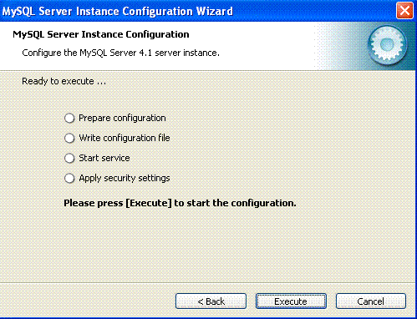Click the Start service status circle
The width and height of the screenshot is (417, 319).
point(69,158)
